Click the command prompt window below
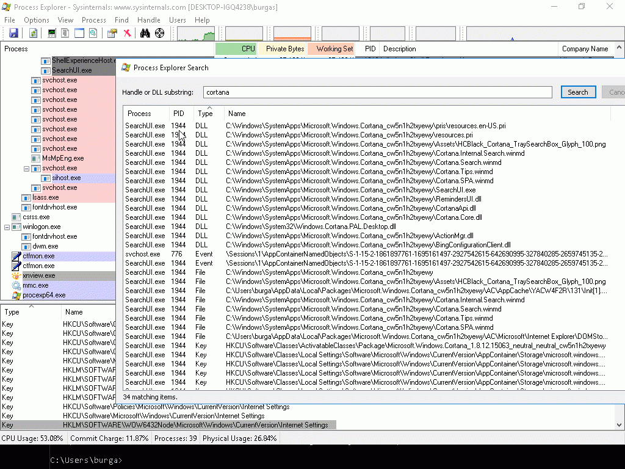 pos(312,457)
